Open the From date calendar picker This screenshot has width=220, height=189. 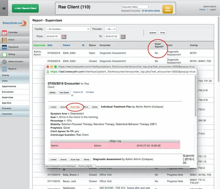(64, 37)
